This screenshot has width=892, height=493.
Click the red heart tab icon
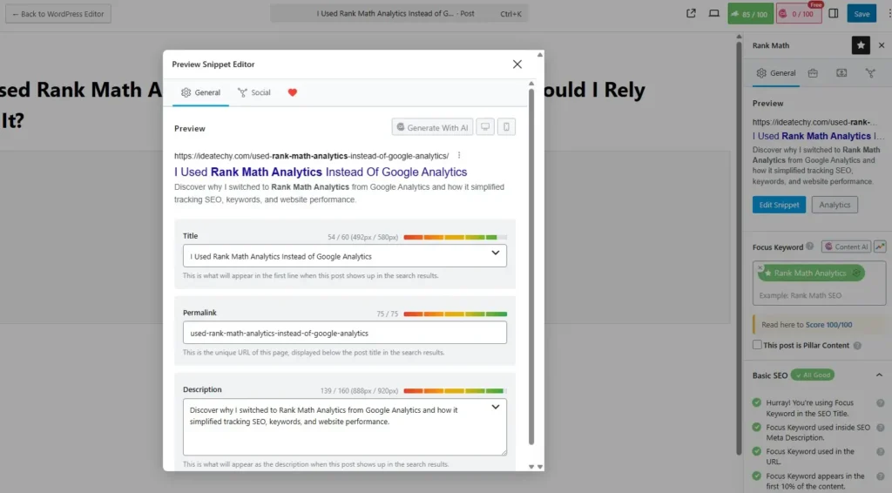[x=293, y=92]
